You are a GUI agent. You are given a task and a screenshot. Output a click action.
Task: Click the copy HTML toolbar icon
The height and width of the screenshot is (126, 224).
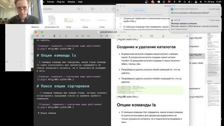point(163,36)
